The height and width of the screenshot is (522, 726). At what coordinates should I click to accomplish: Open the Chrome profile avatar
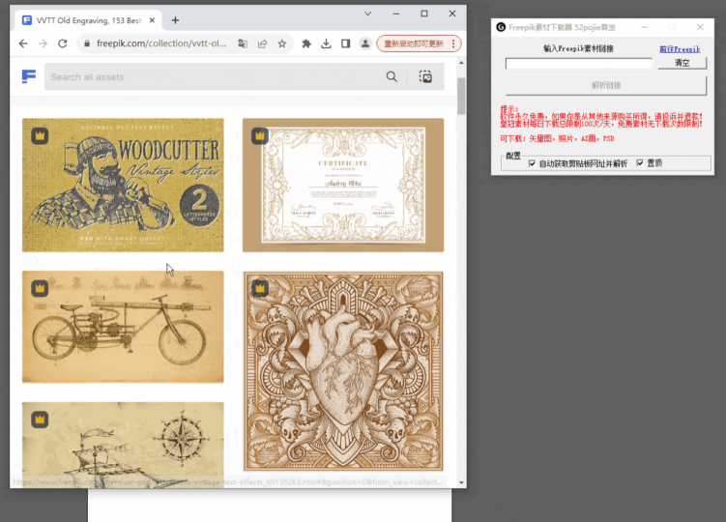point(365,43)
